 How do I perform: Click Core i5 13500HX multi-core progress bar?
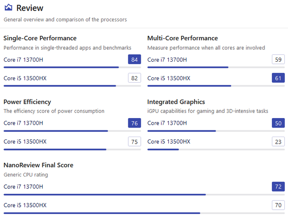(x=216, y=86)
